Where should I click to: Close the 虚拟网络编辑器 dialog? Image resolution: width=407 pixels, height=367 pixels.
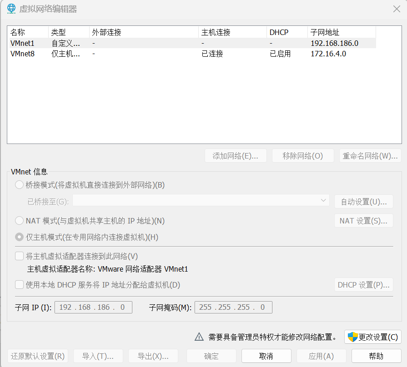397,9
